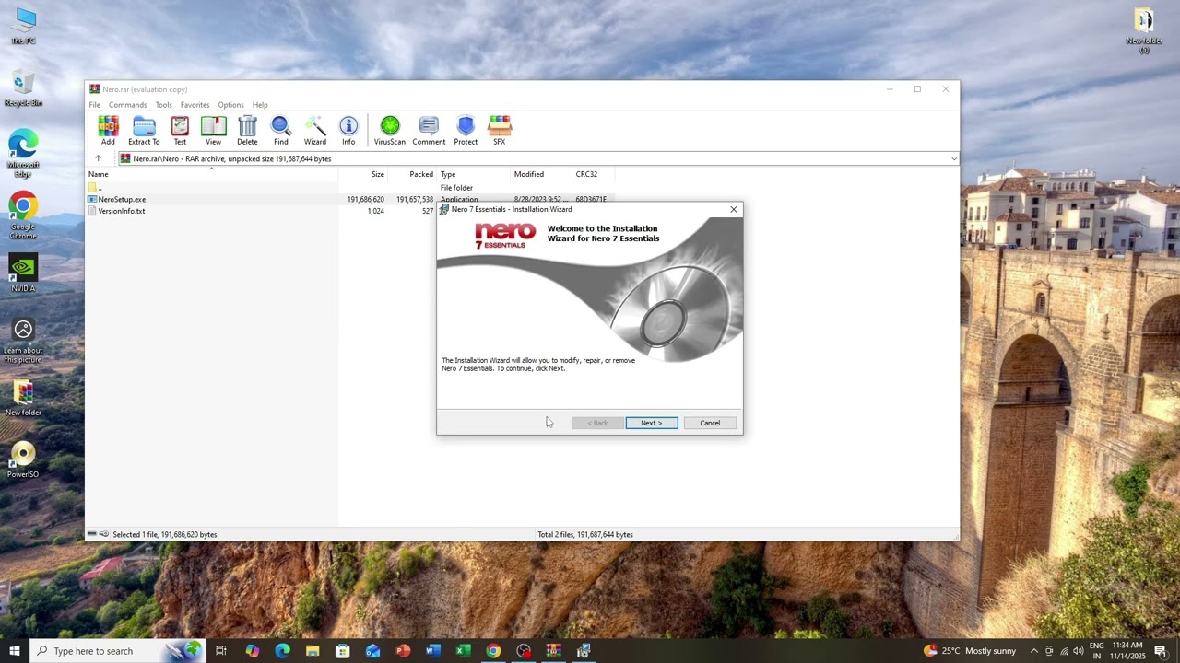Image resolution: width=1180 pixels, height=663 pixels.
Task: Click the volume icon in system tray
Action: click(x=1079, y=651)
